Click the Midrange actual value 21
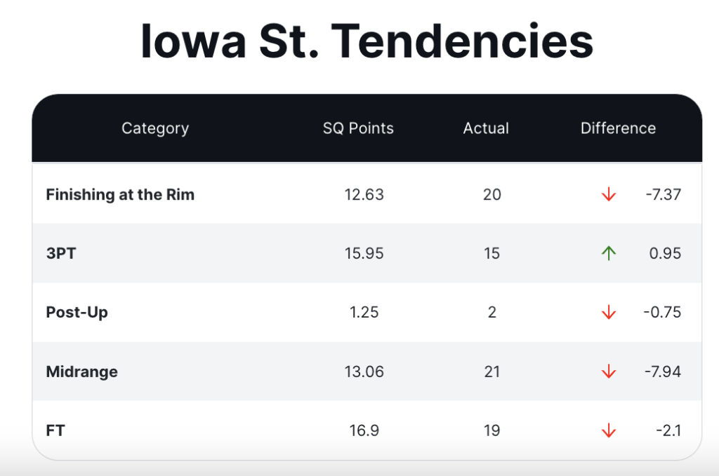This screenshot has width=719, height=476. (x=492, y=372)
